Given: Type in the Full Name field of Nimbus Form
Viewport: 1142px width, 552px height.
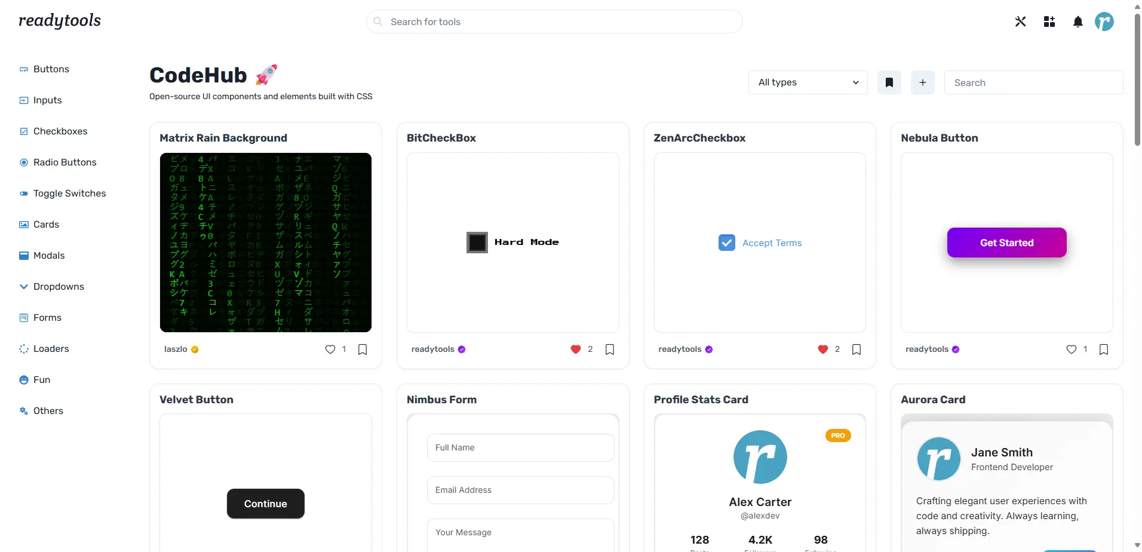Looking at the screenshot, I should click(x=520, y=447).
